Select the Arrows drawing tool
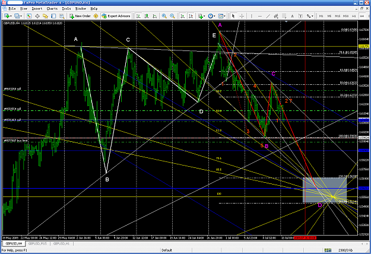 click(x=309, y=16)
